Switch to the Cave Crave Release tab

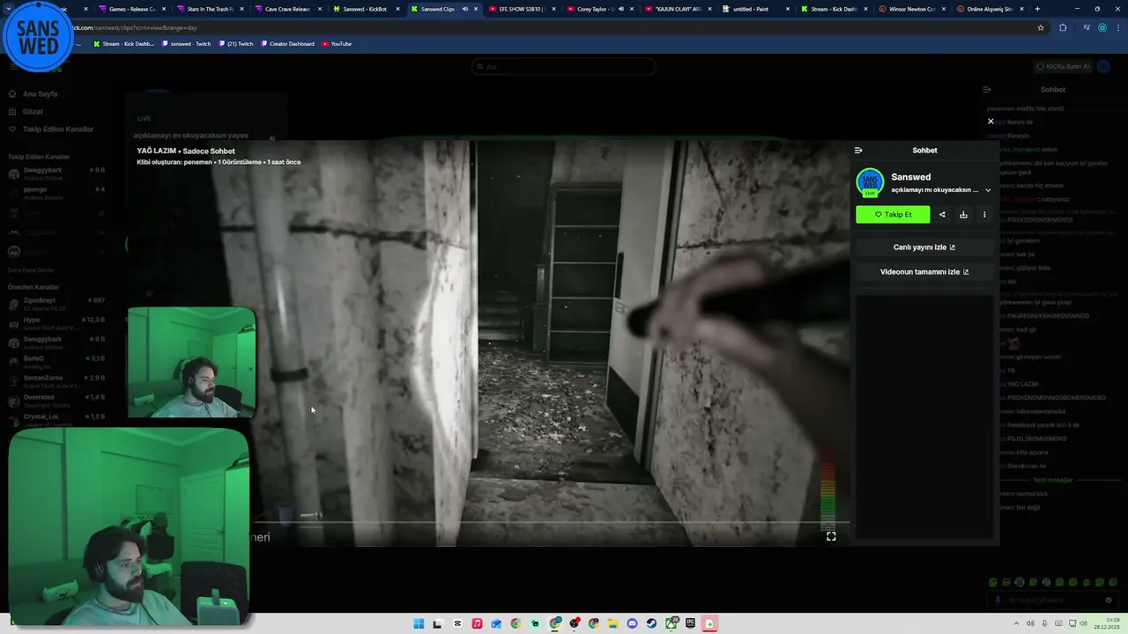(287, 9)
